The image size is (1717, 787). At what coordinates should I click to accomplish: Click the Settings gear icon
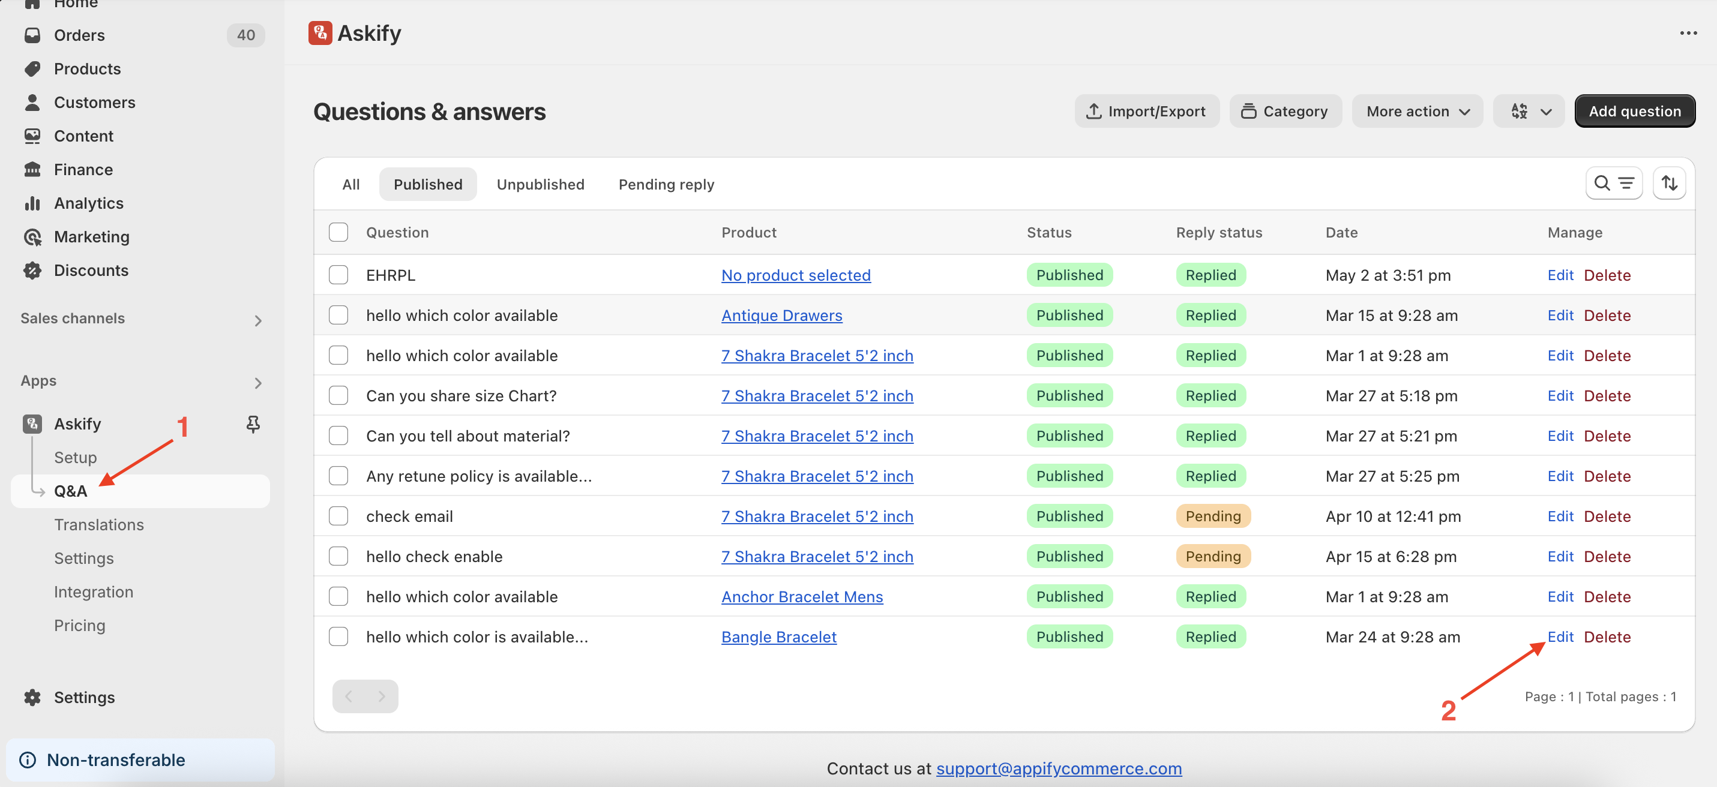[x=32, y=697]
